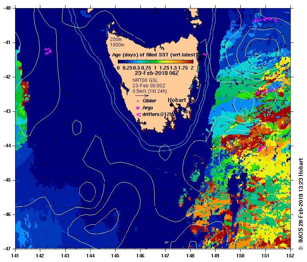
Task: Click the 'Hobart' label
Action: (x=177, y=100)
